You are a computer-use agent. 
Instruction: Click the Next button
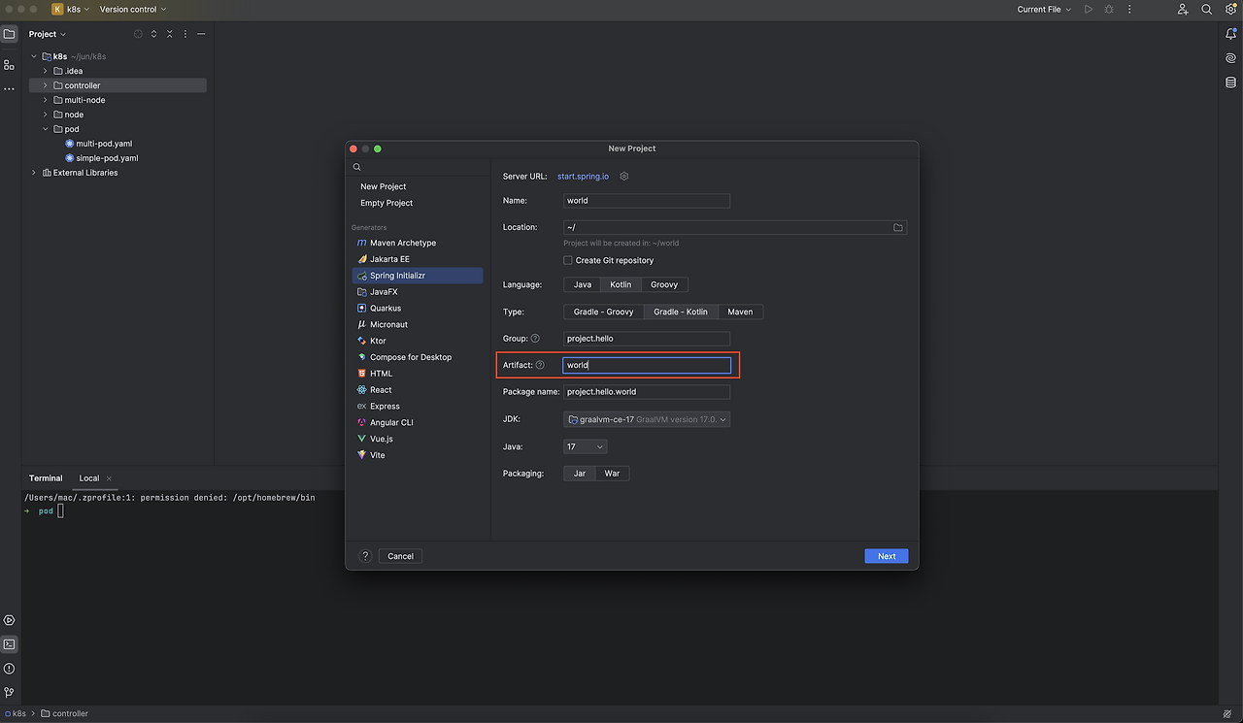[887, 556]
